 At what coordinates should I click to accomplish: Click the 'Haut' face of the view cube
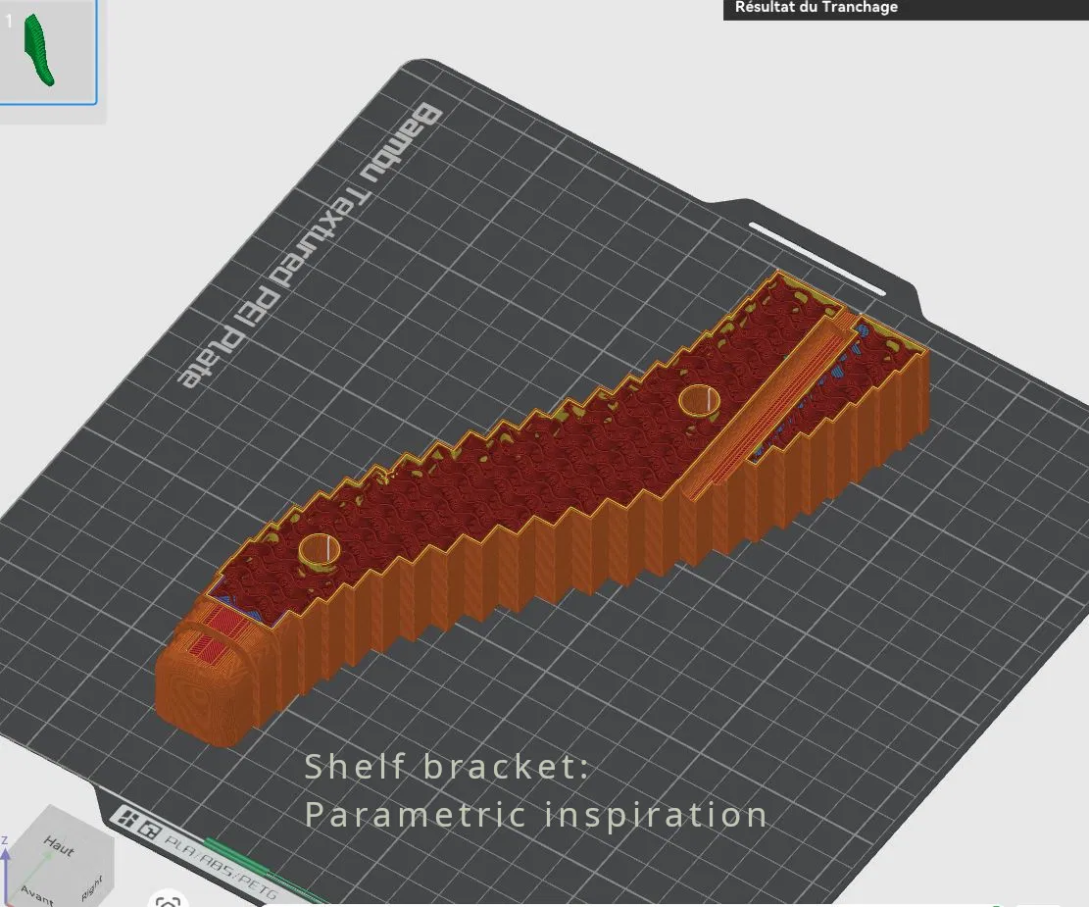tap(59, 846)
